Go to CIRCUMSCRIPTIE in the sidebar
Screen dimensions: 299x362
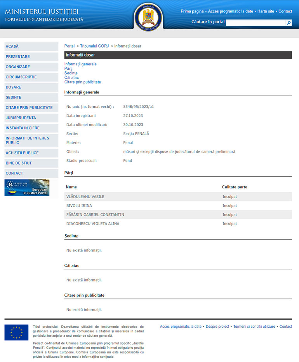[x=31, y=77]
